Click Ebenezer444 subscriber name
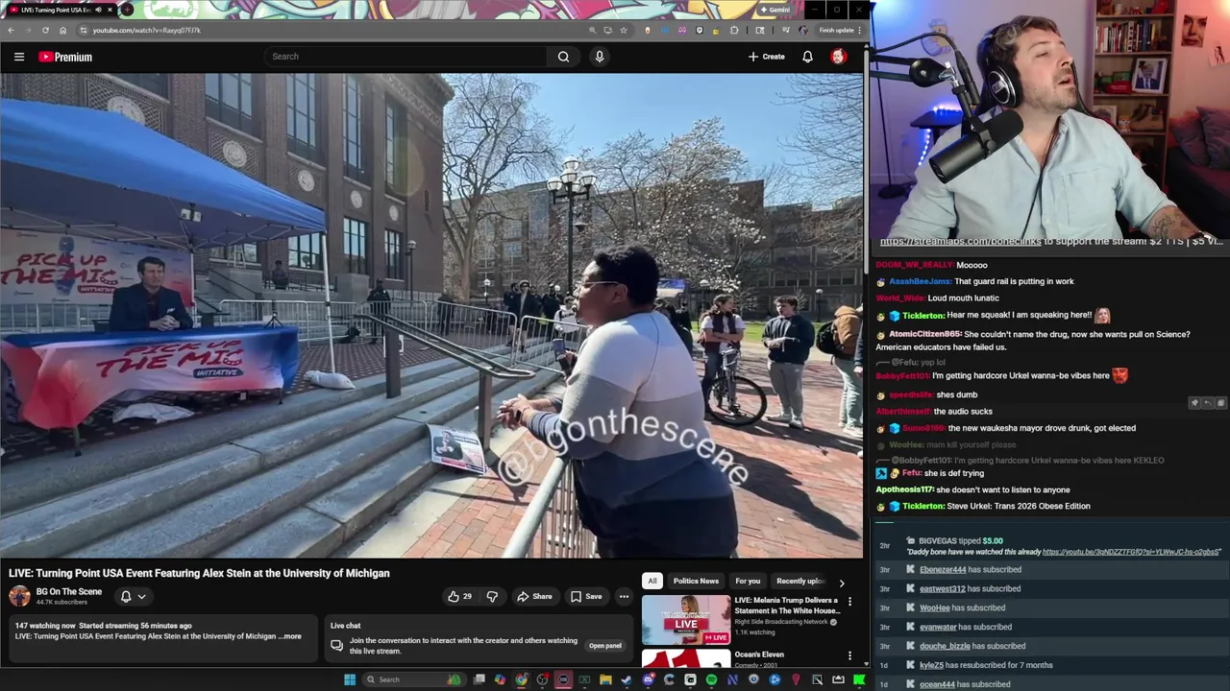This screenshot has width=1230, height=691. (x=942, y=570)
